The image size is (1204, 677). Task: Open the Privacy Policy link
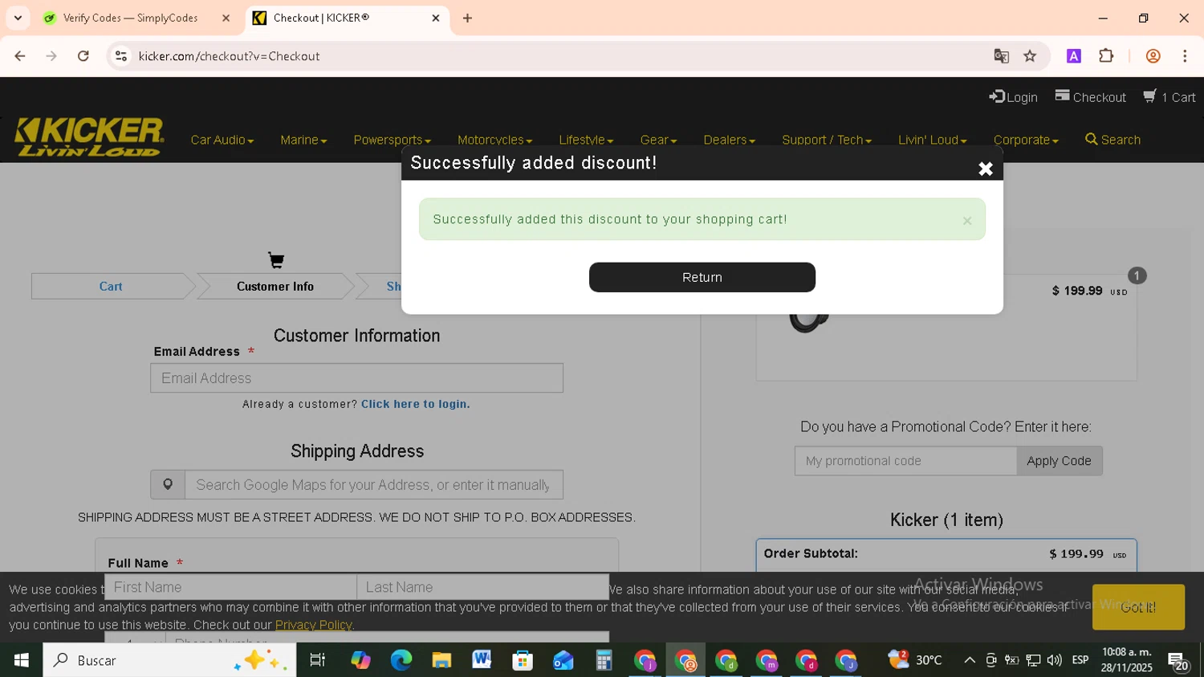click(x=313, y=625)
